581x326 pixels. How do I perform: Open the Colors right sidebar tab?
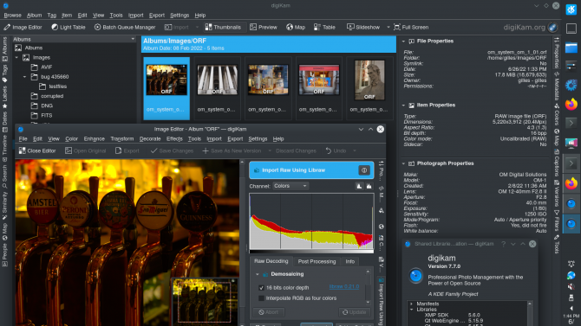557,114
